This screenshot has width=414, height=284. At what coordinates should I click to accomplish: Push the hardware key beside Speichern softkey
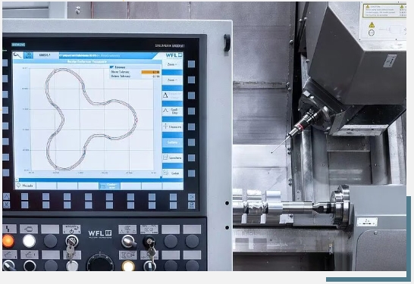[x=191, y=158]
